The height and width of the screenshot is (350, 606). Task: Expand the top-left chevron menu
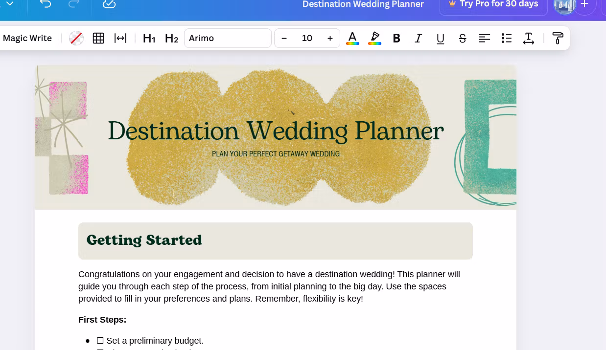9,4
